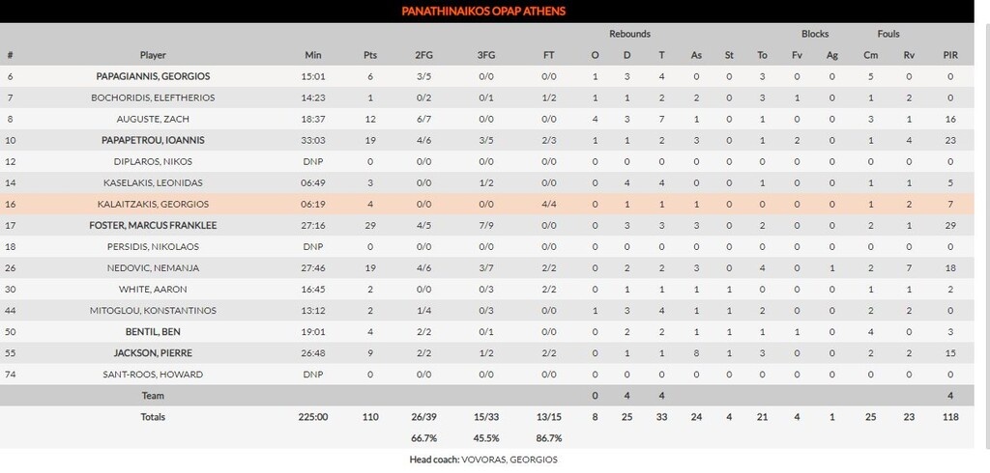
Task: Open Foster, Marcus Franklee profile
Action: pos(153,225)
